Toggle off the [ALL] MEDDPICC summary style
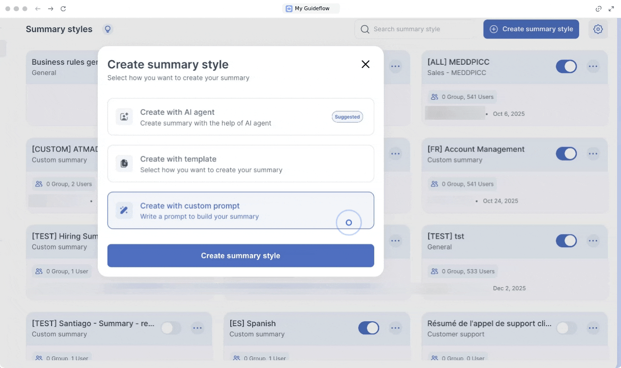This screenshot has height=368, width=621. [566, 67]
